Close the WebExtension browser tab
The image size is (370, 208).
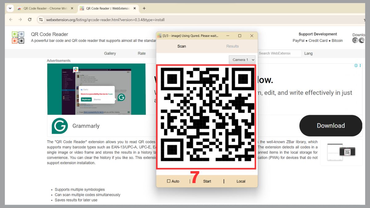(134, 9)
